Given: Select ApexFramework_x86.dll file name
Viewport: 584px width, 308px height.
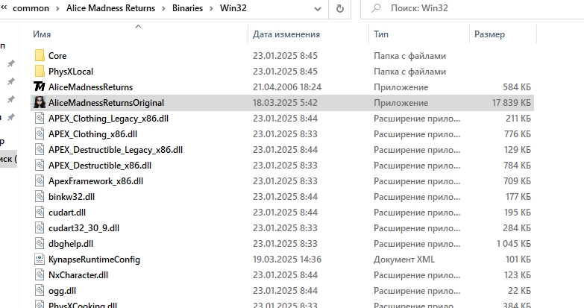Looking at the screenshot, I should 95,181.
